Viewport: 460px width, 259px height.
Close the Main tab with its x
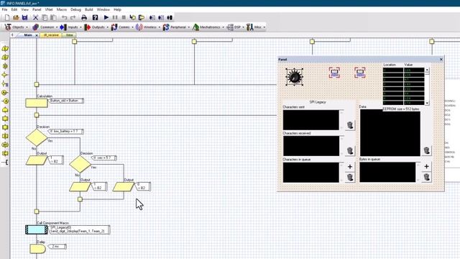[37, 35]
